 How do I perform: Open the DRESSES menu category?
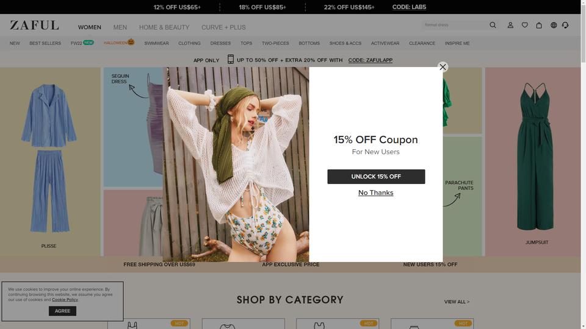coord(220,43)
